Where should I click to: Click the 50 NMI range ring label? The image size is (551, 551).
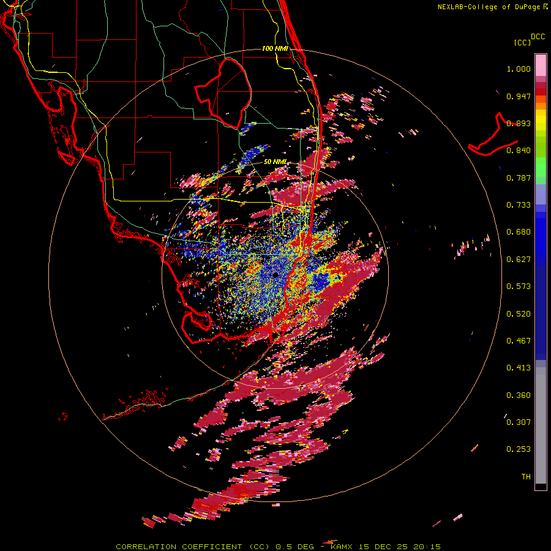coord(275,162)
